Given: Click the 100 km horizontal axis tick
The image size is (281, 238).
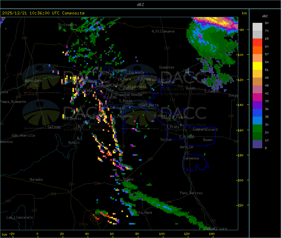Looking at the screenshot, I should tap(162, 234).
